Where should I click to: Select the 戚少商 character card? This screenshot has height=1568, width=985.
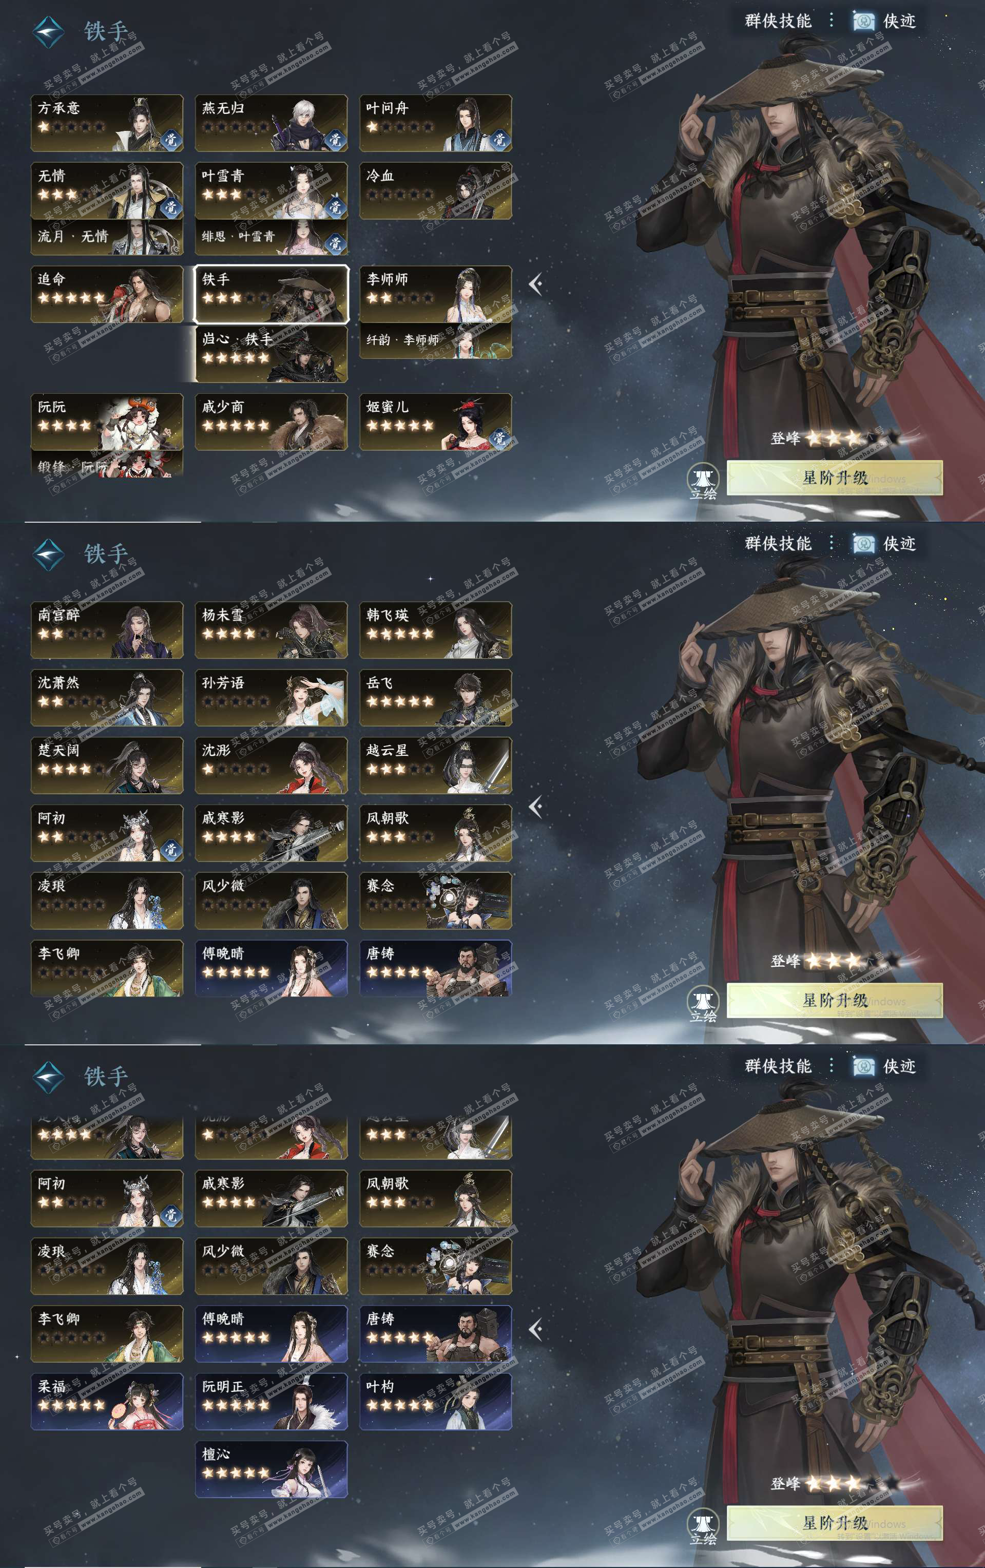tap(272, 422)
